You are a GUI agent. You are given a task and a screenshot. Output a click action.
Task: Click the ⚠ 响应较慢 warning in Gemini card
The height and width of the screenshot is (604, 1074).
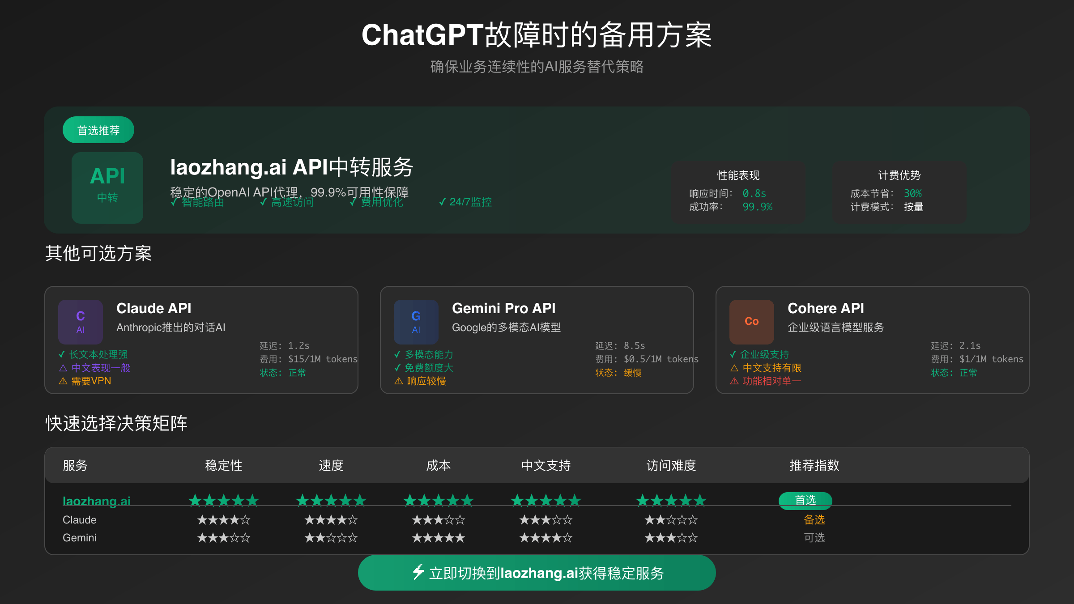(420, 381)
